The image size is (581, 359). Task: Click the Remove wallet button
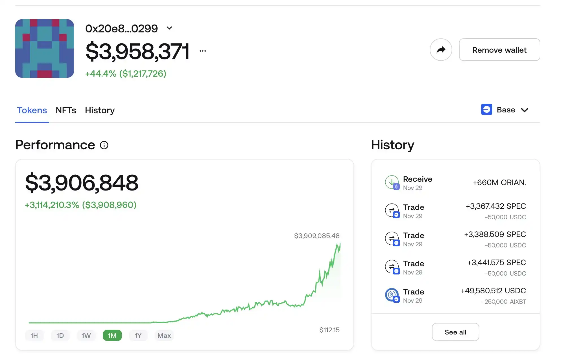(499, 50)
